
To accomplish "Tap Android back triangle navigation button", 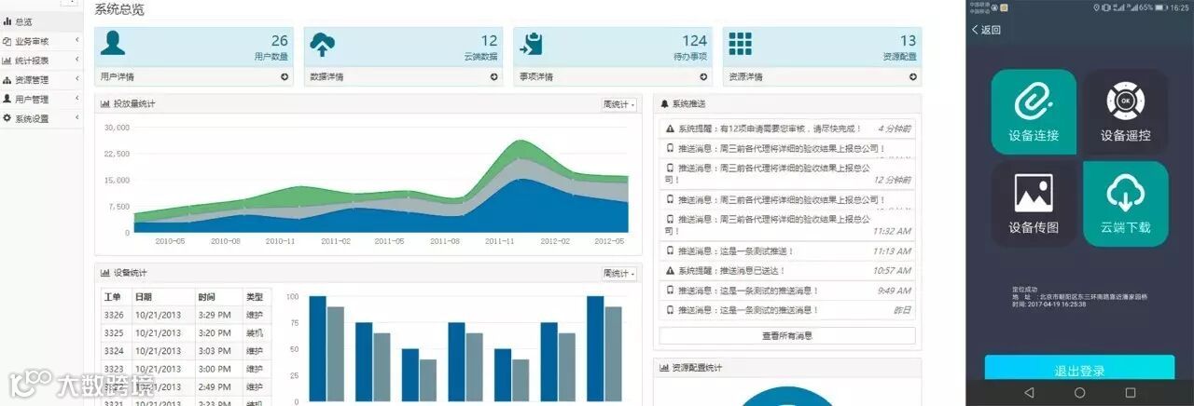I will [1029, 393].
